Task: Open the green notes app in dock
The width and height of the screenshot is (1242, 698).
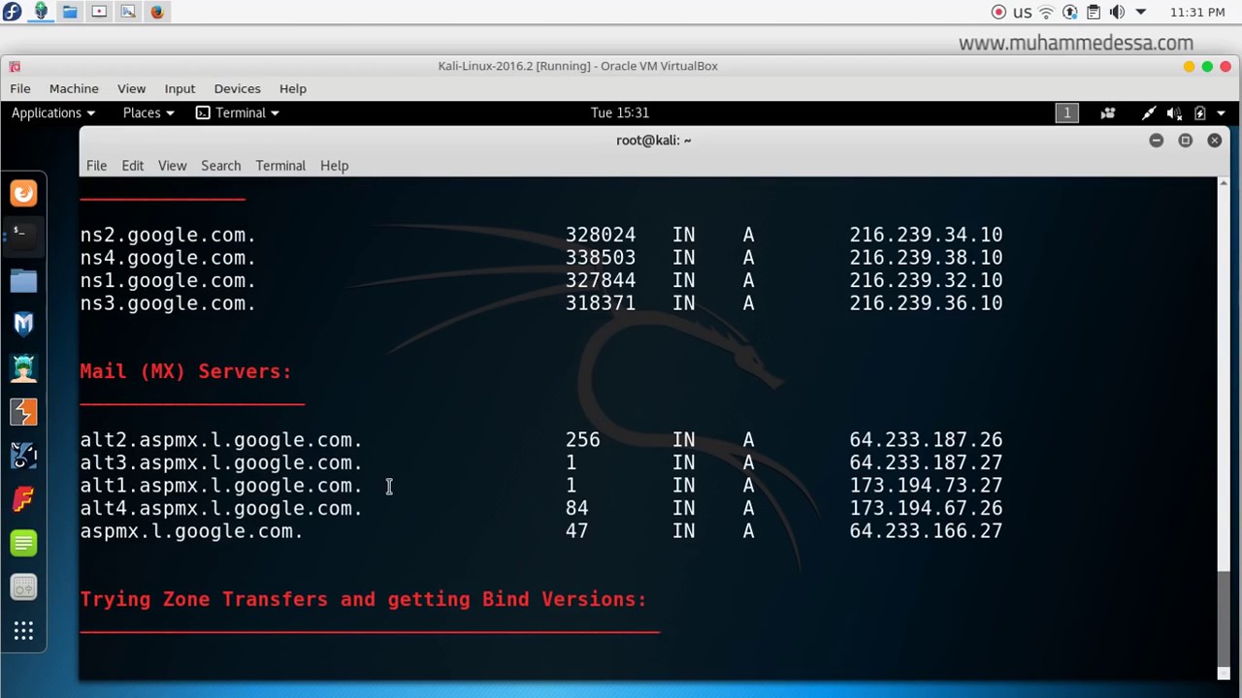Action: pos(23,543)
